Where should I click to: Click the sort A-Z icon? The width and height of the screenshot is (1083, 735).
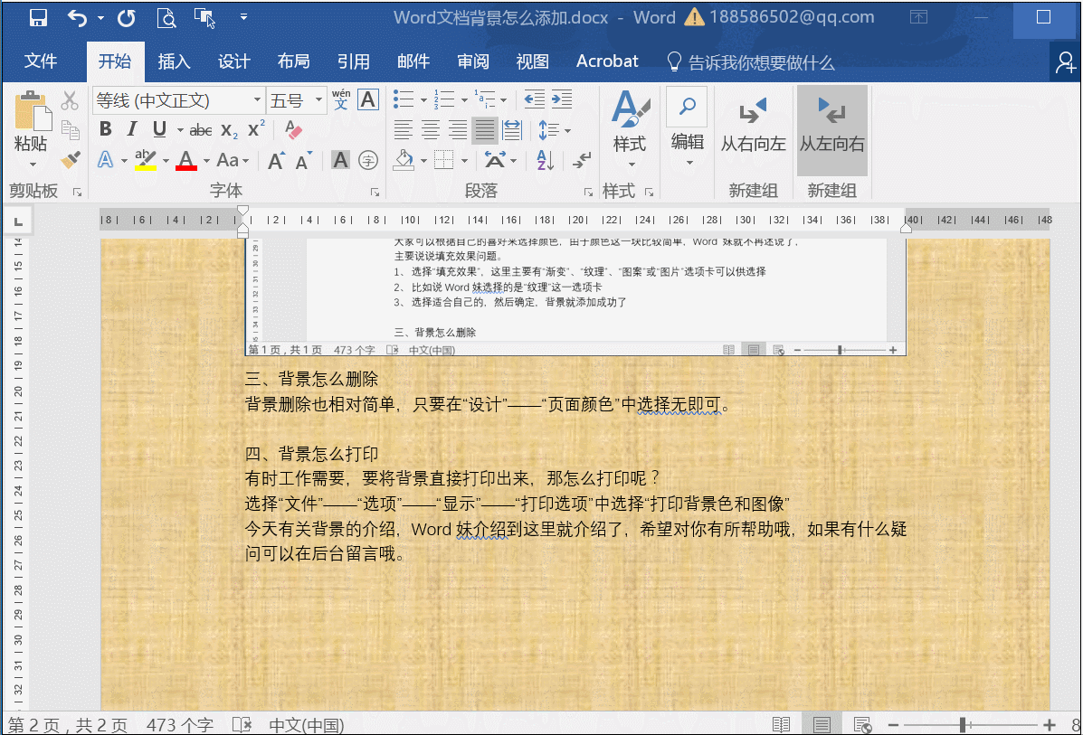(543, 160)
